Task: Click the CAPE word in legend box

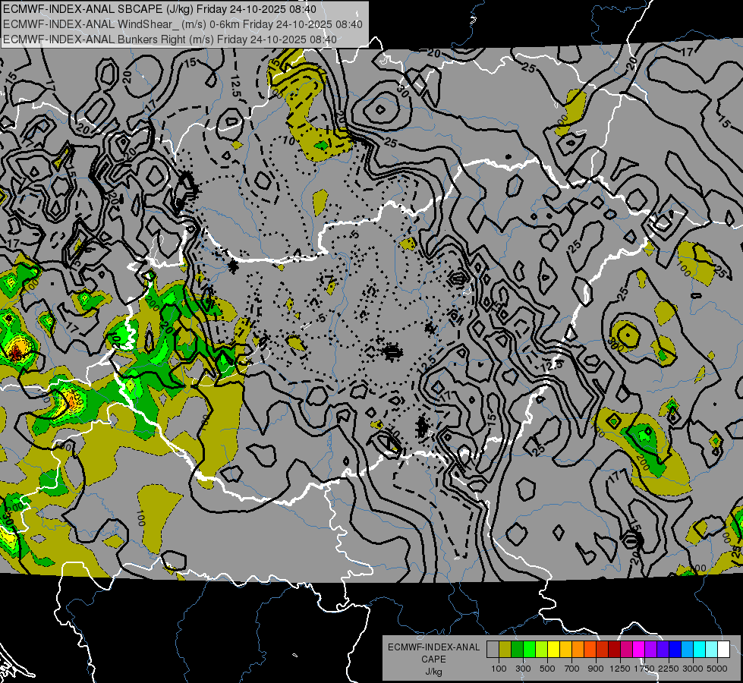Action: coord(433,659)
